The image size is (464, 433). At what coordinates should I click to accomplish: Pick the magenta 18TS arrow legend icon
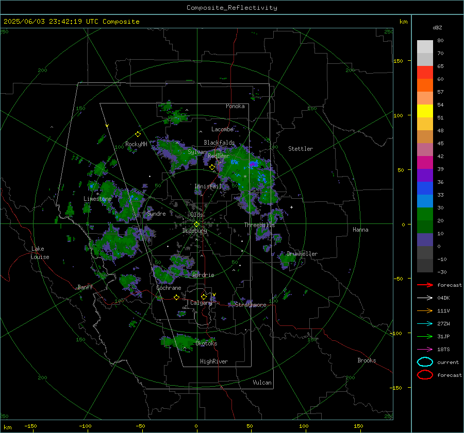pos(425,350)
